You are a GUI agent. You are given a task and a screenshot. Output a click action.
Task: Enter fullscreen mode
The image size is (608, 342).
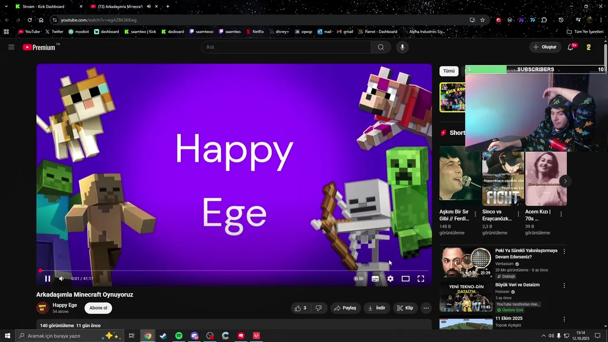[421, 279]
